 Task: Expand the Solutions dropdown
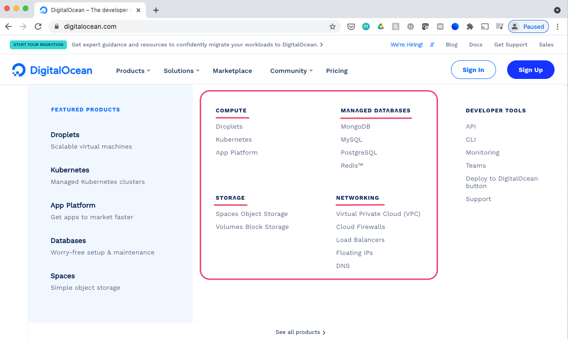coord(182,71)
